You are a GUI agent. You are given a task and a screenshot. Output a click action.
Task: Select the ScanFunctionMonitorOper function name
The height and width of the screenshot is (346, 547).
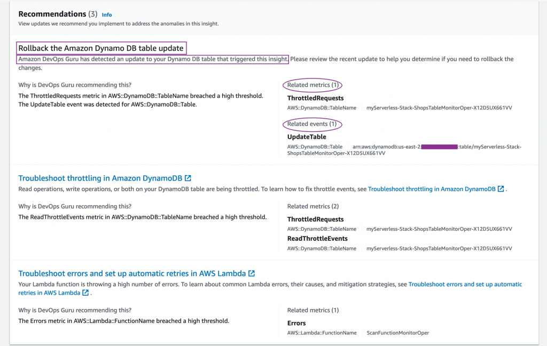pos(398,332)
